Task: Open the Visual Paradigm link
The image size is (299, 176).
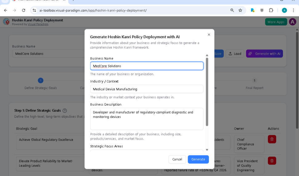Action: pyautogui.click(x=38, y=24)
